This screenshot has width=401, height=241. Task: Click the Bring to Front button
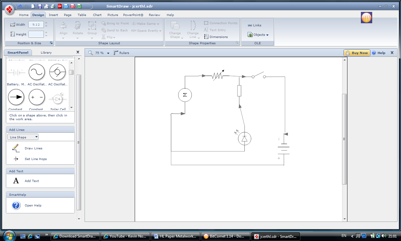(x=115, y=24)
